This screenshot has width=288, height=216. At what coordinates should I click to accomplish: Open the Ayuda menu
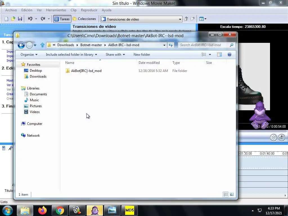pos(107,10)
